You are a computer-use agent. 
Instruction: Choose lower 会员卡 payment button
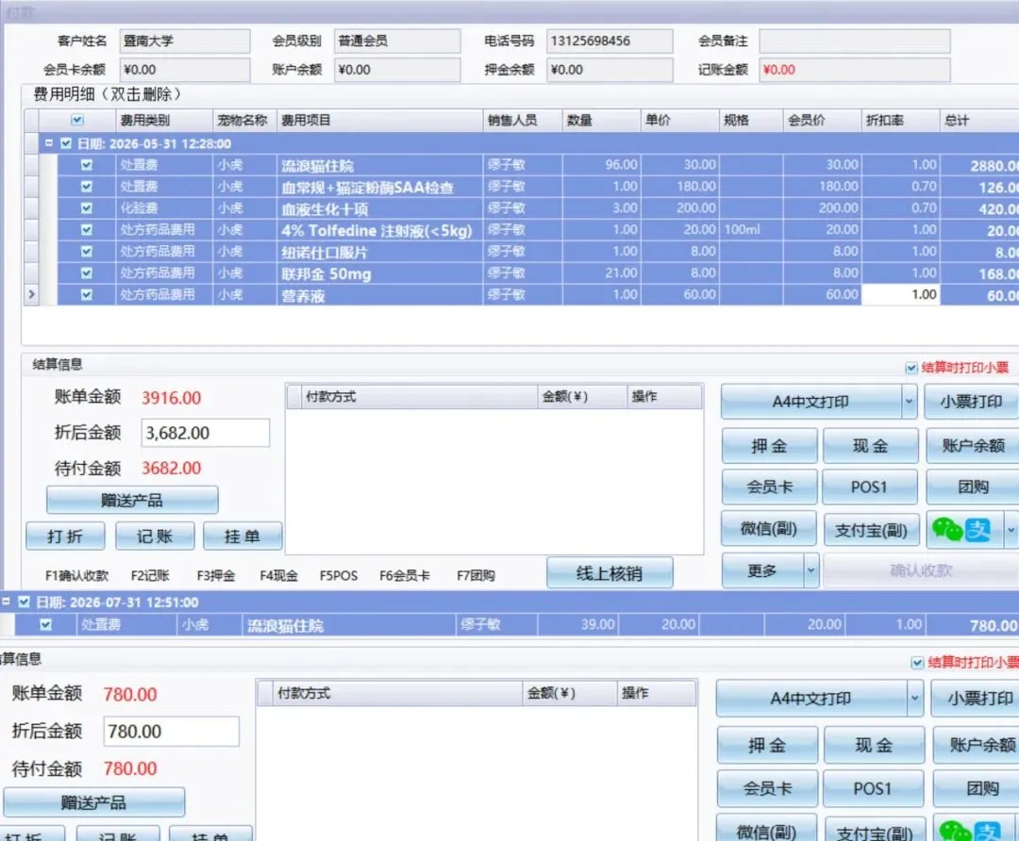[767, 788]
